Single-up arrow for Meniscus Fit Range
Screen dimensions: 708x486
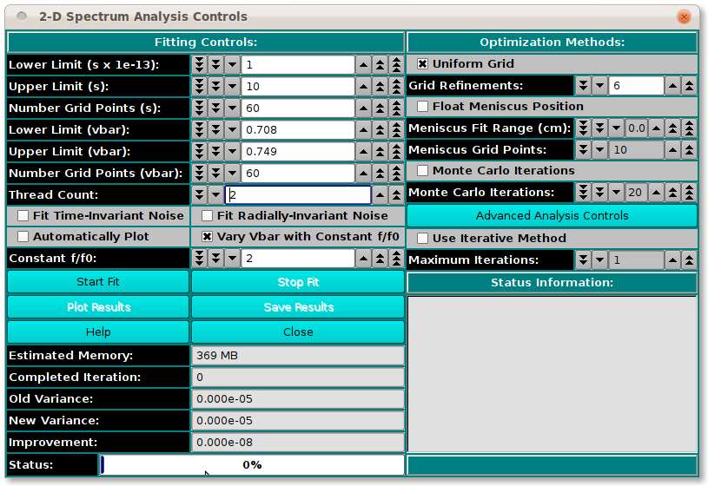point(656,128)
